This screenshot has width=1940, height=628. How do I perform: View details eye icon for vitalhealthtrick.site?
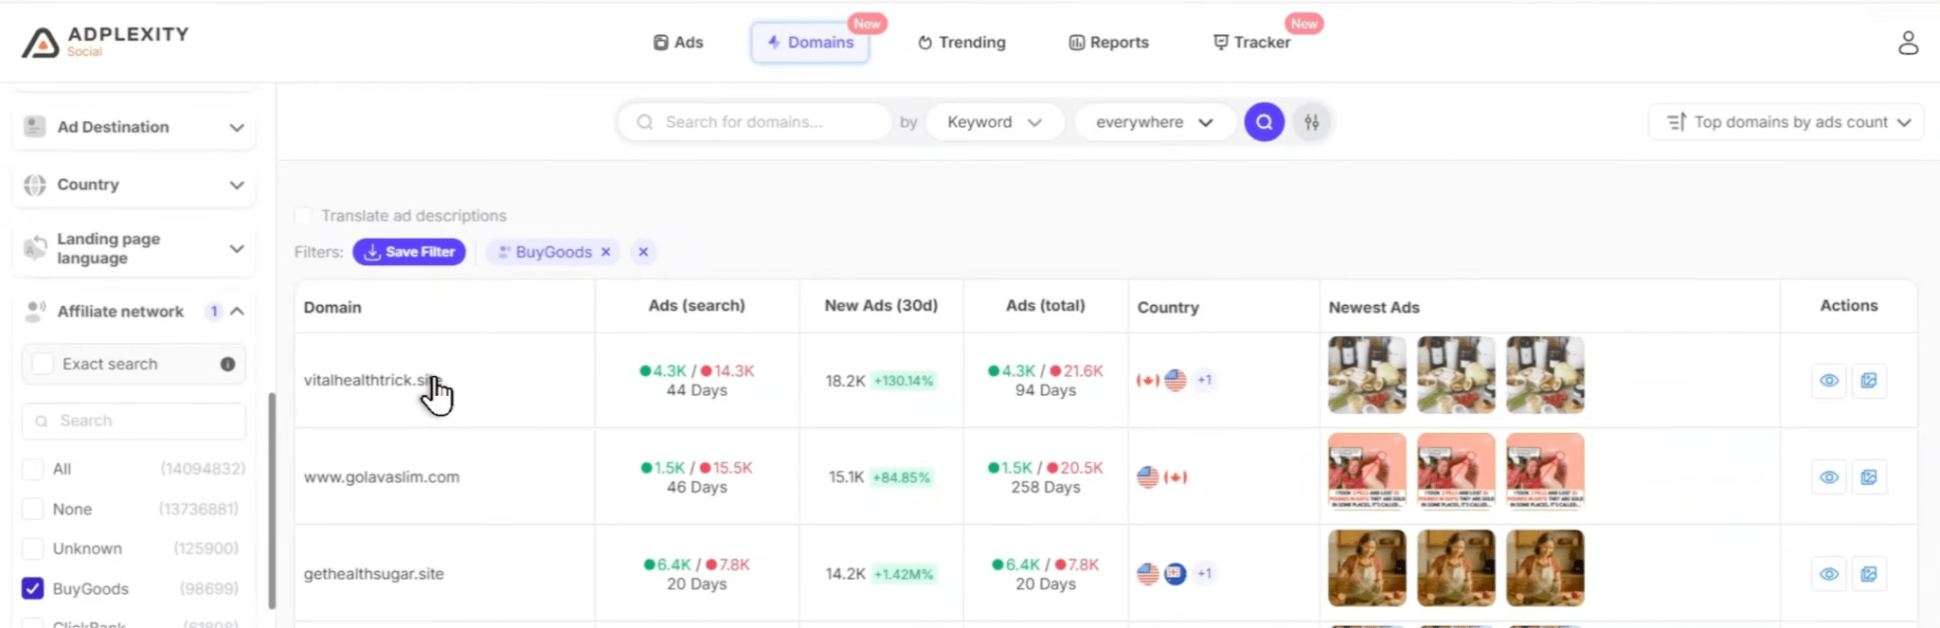coord(1829,381)
